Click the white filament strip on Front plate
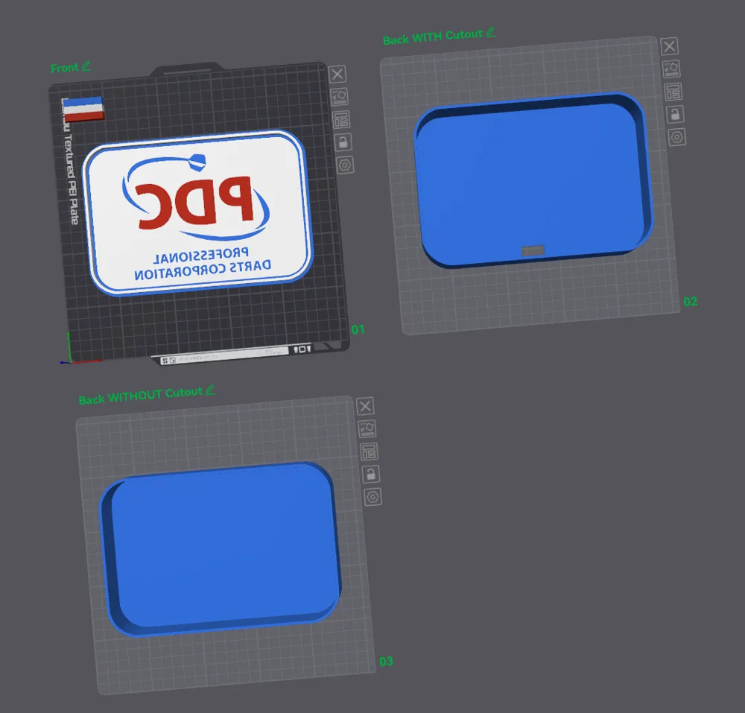This screenshot has height=713, width=745. (83, 109)
